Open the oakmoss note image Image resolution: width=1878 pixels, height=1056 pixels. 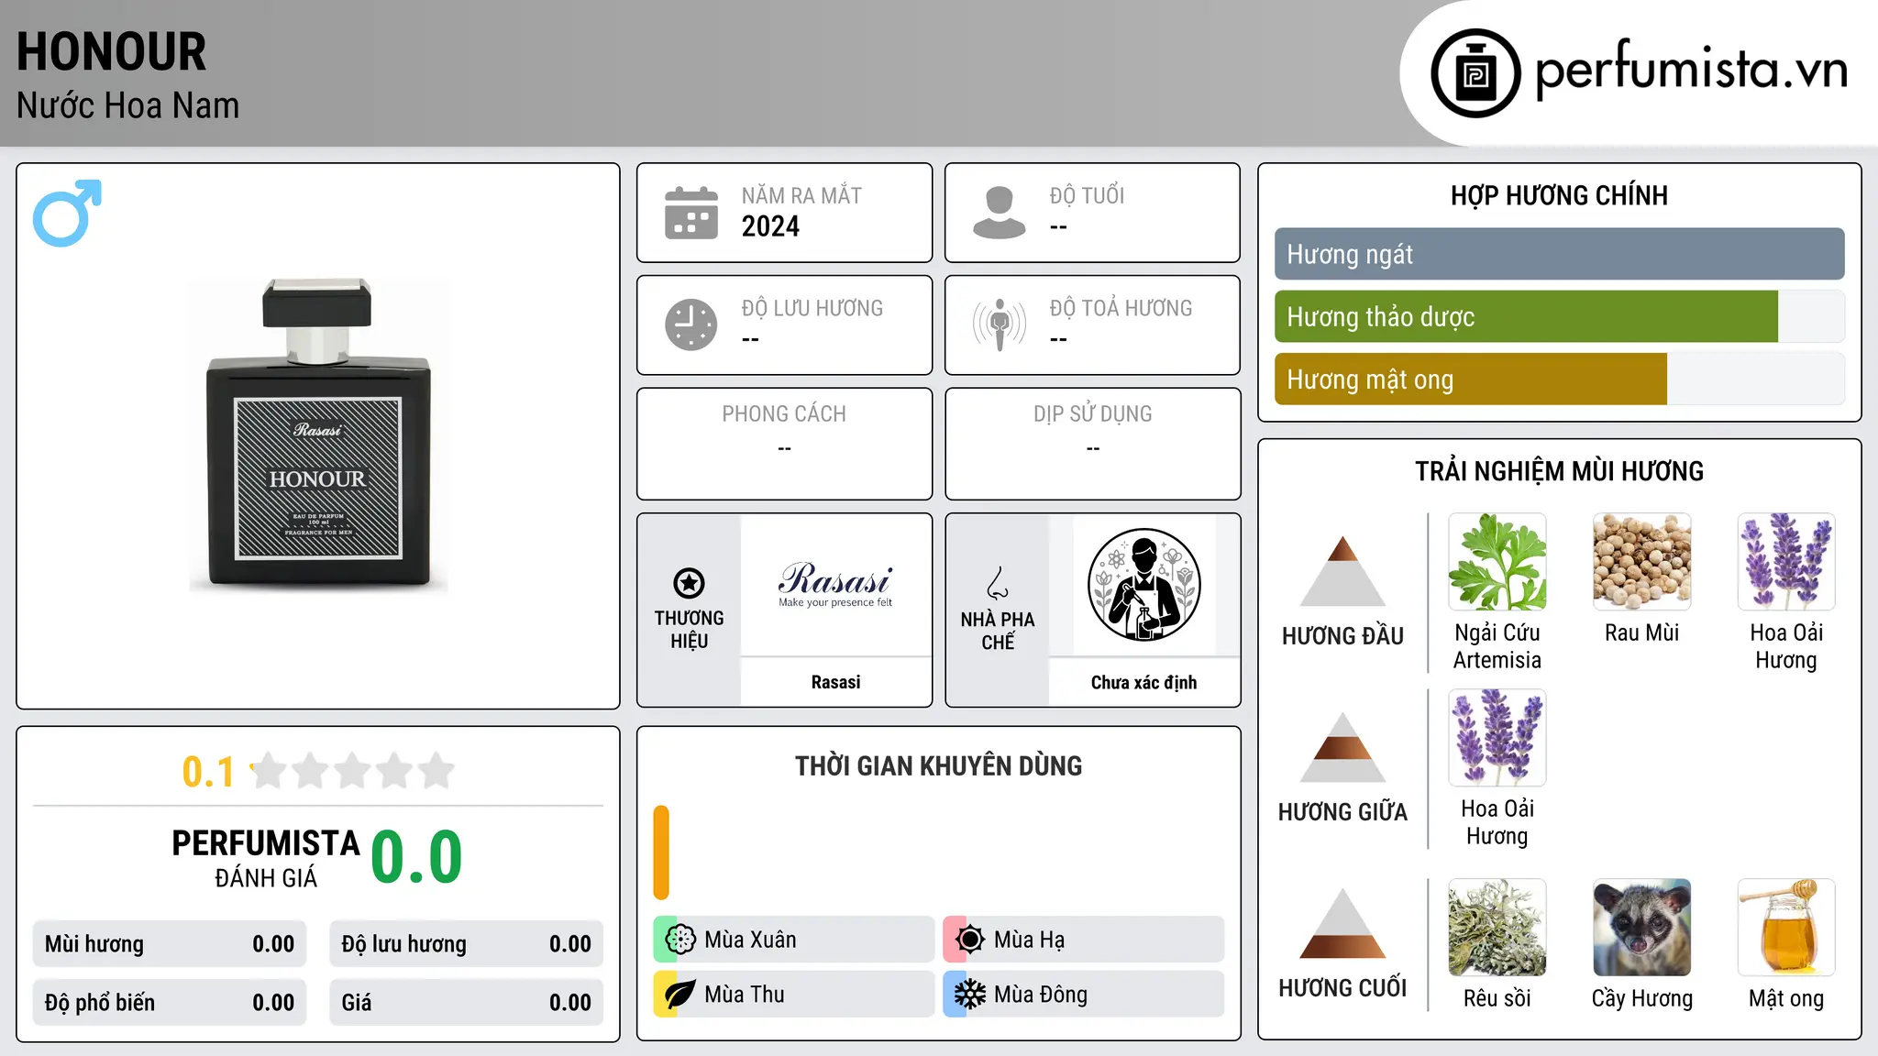tap(1497, 928)
